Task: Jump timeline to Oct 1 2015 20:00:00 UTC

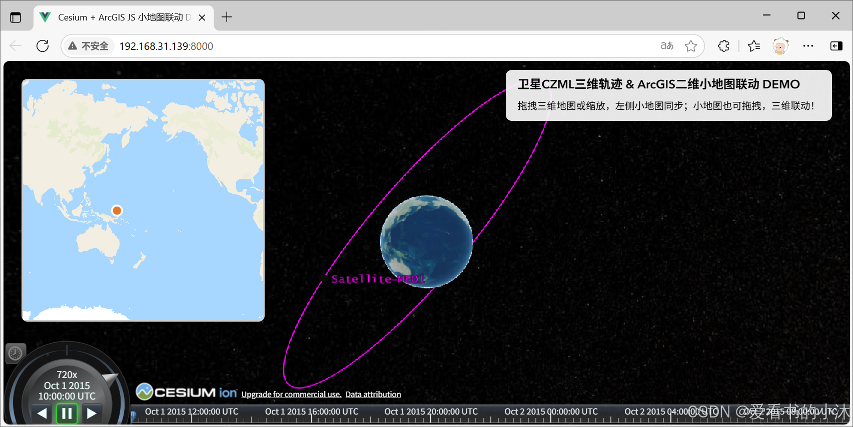Action: click(431, 412)
